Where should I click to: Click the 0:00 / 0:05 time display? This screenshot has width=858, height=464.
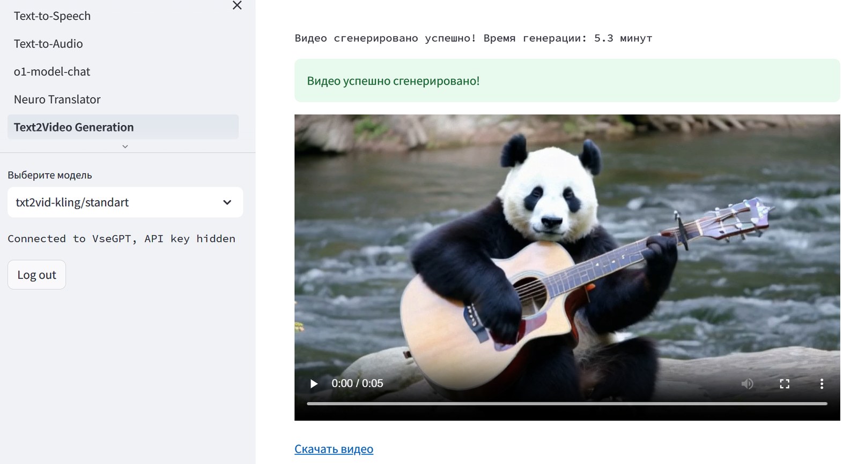pyautogui.click(x=357, y=384)
